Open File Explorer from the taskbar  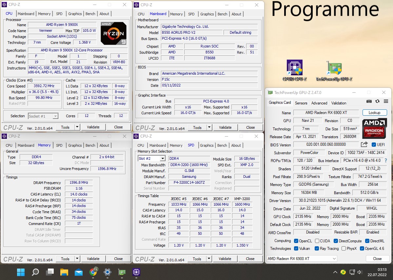(x=64, y=272)
